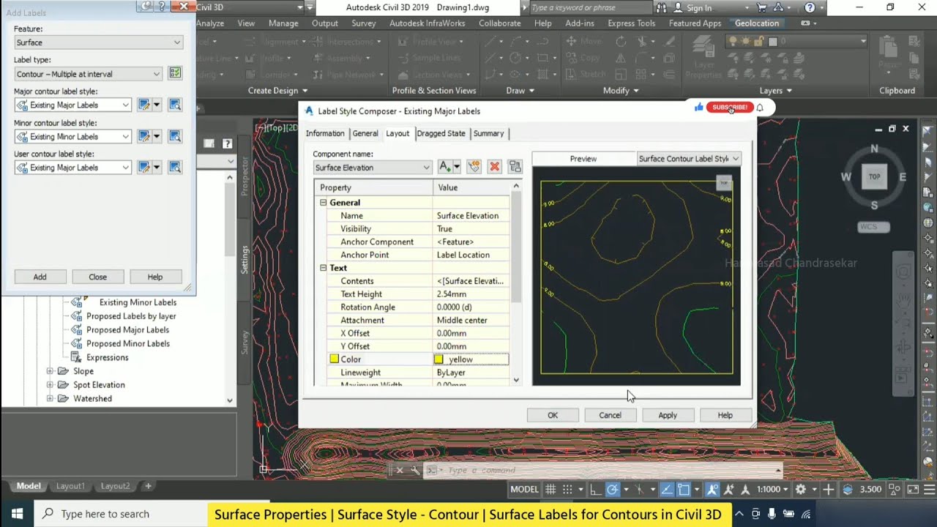Show hidden system tray icons chevron
937x527 pixels.
click(x=739, y=514)
